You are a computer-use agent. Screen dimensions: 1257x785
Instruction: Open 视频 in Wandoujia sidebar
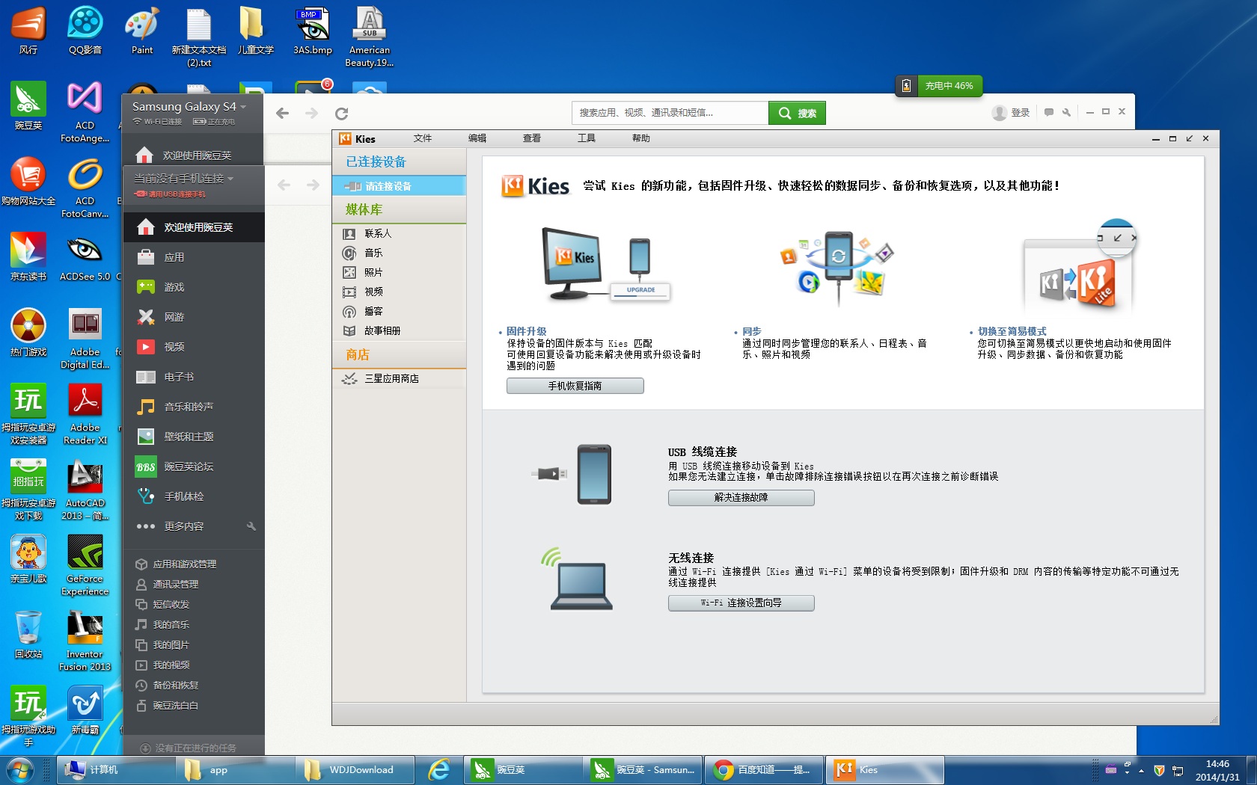[194, 347]
